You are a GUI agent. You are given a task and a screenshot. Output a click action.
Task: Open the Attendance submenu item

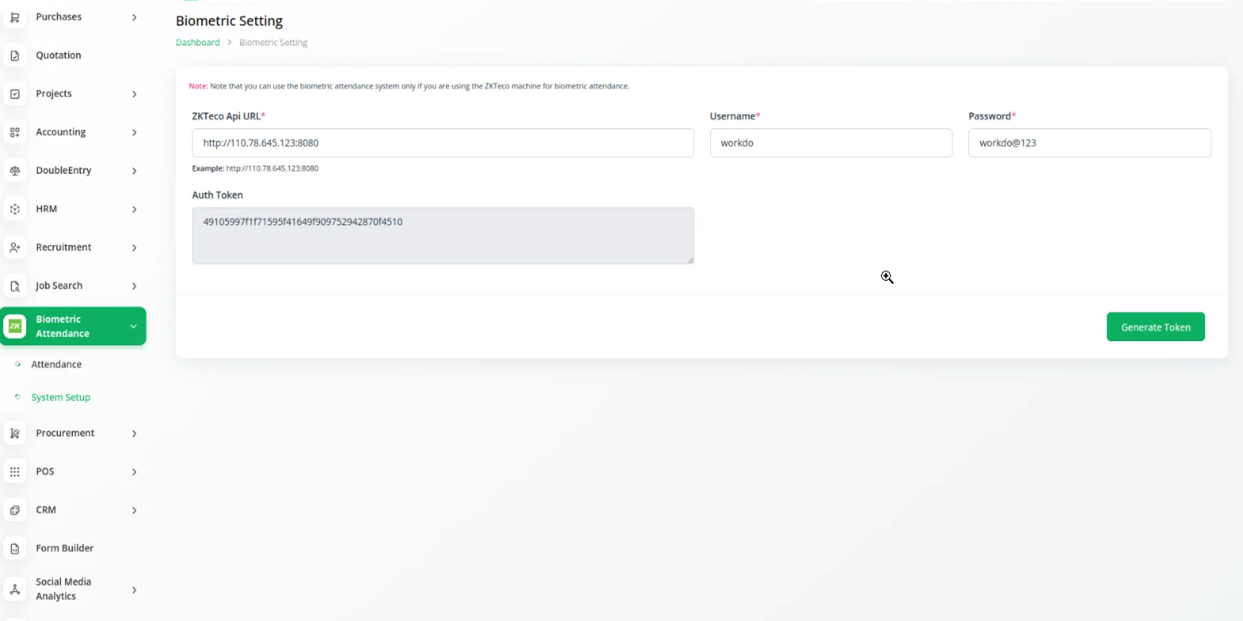(x=56, y=365)
